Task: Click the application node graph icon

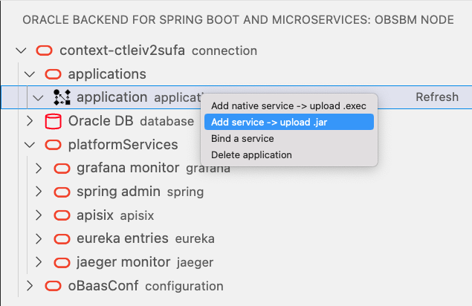Action: (x=61, y=97)
